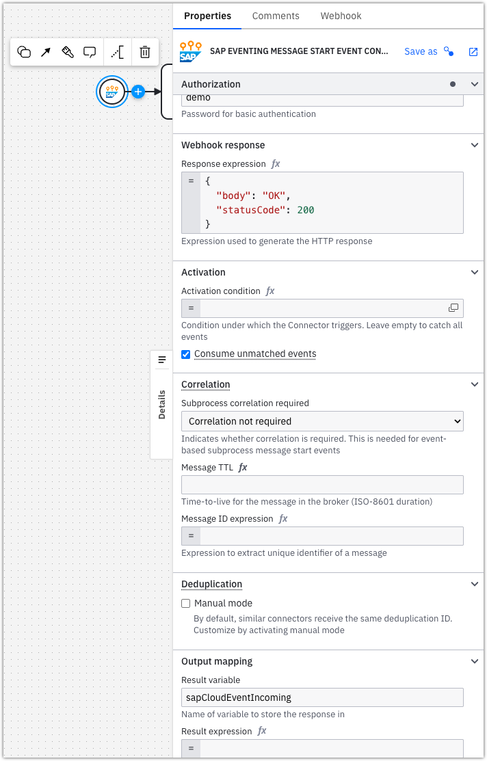Collapse the Authorization section

point(475,84)
